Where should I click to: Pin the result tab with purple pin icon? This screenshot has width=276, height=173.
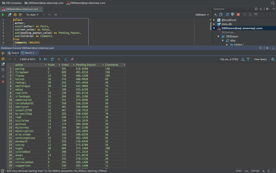(72, 59)
